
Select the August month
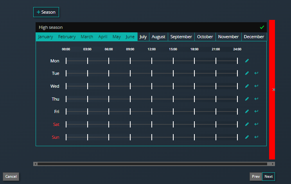(158, 37)
